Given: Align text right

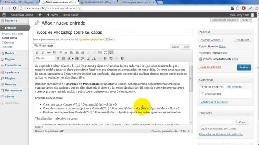Looking at the screenshot, I should [x=83, y=53].
